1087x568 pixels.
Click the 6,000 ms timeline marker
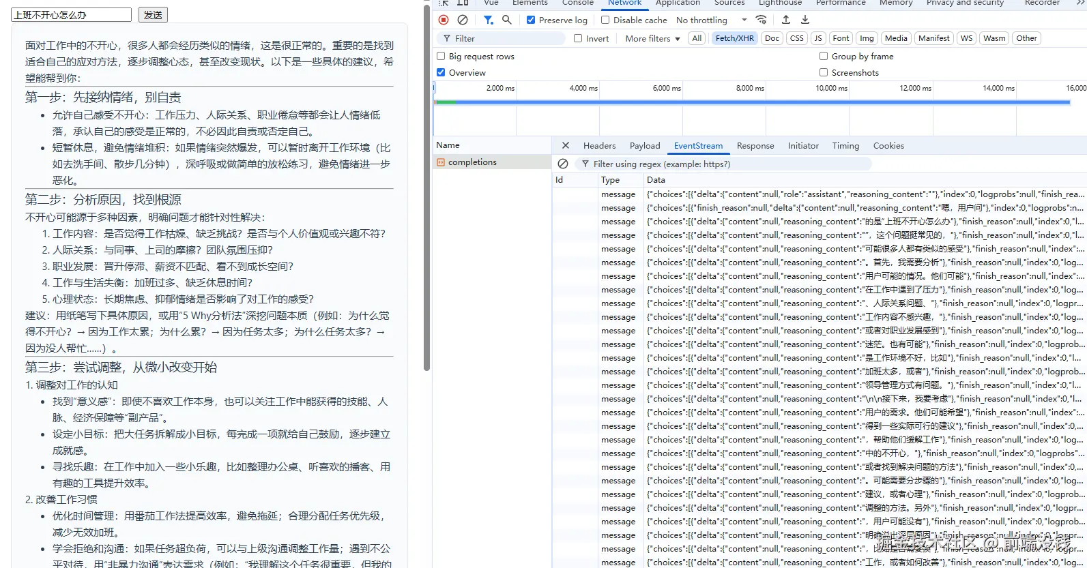[x=667, y=88]
